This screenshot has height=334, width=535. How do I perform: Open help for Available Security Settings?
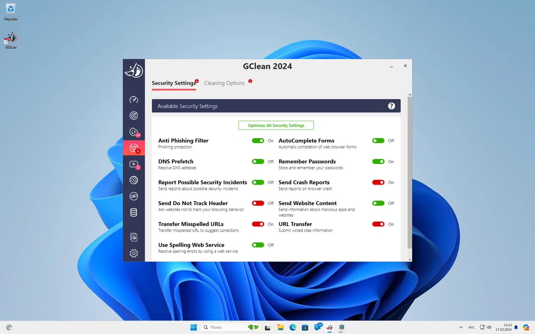tap(391, 106)
